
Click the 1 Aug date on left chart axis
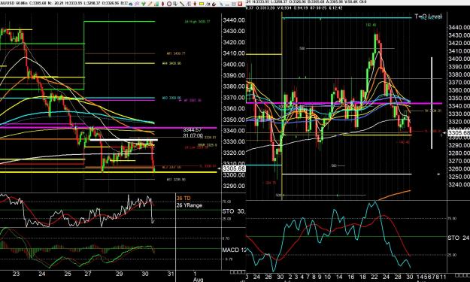pos(197,276)
